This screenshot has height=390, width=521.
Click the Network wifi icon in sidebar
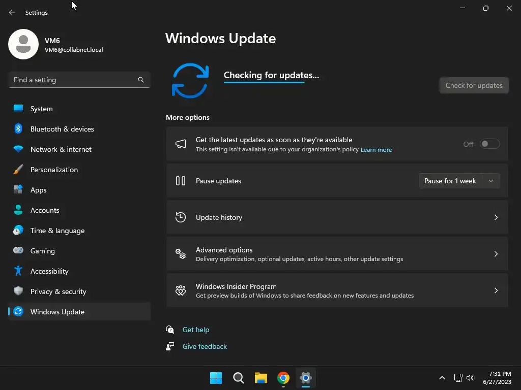click(x=18, y=149)
